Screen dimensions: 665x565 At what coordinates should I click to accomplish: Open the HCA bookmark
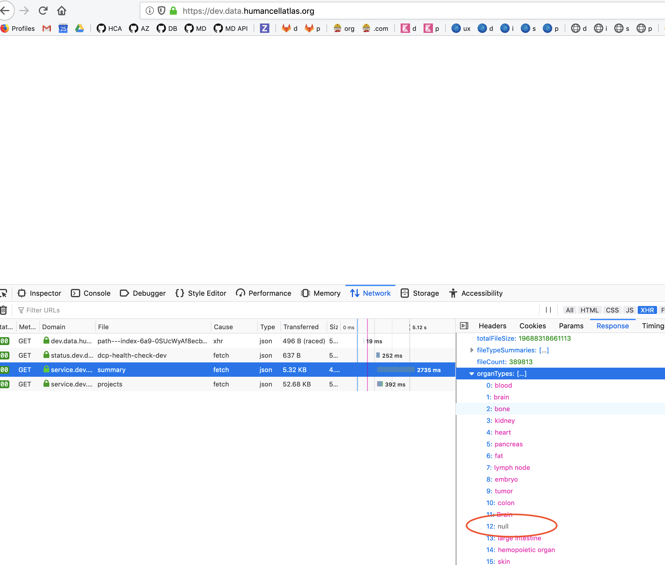tap(109, 28)
